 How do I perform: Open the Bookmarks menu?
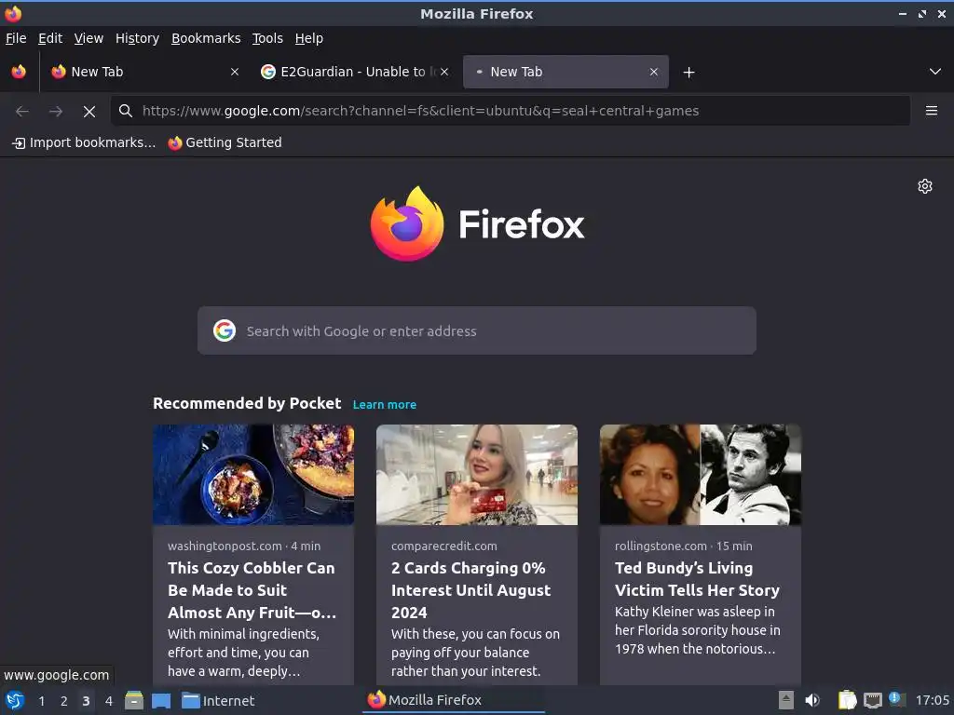tap(206, 38)
